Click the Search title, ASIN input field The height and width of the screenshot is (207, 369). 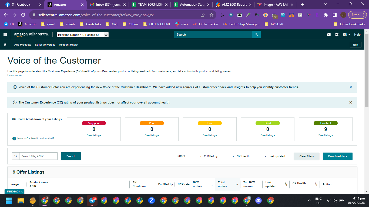(x=38, y=156)
